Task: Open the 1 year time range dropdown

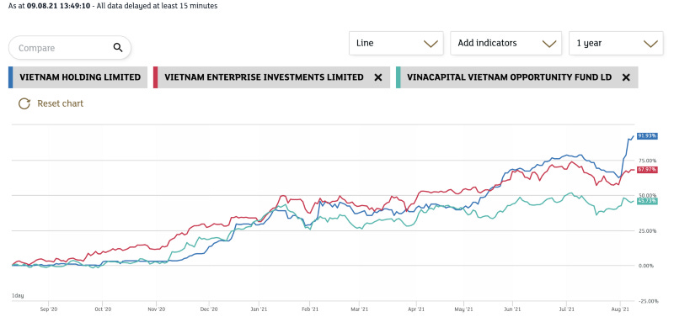Action: pyautogui.click(x=616, y=43)
